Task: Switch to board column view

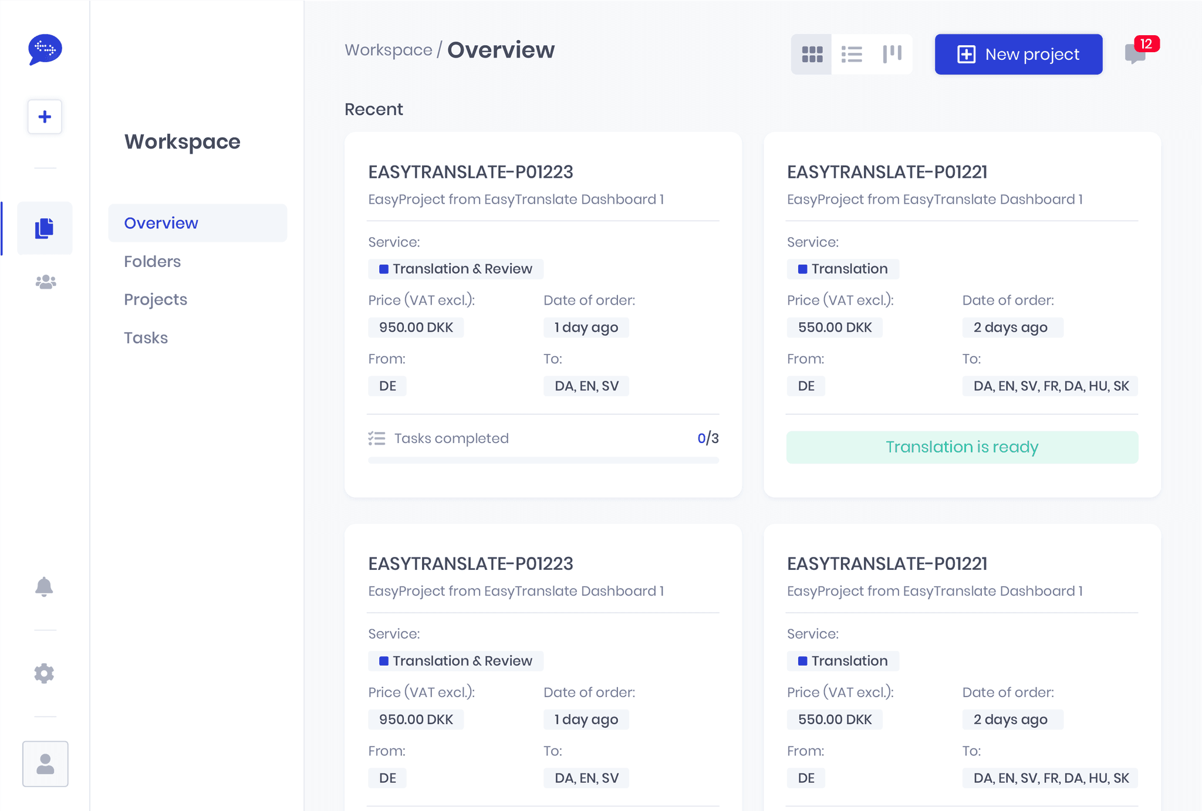Action: [892, 55]
